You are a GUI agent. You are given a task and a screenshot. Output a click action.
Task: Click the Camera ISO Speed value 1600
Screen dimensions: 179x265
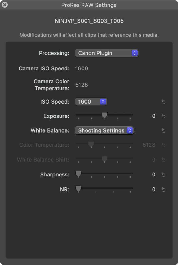pyautogui.click(x=82, y=68)
